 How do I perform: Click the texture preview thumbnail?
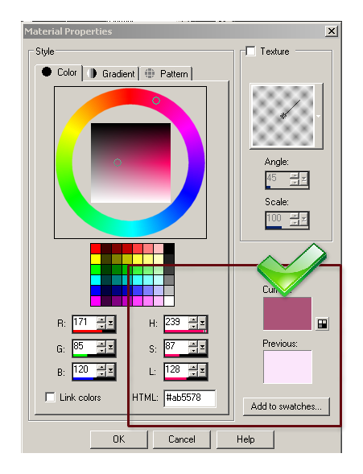point(283,116)
